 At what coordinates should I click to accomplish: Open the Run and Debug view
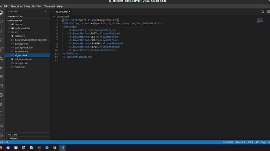(1, 40)
